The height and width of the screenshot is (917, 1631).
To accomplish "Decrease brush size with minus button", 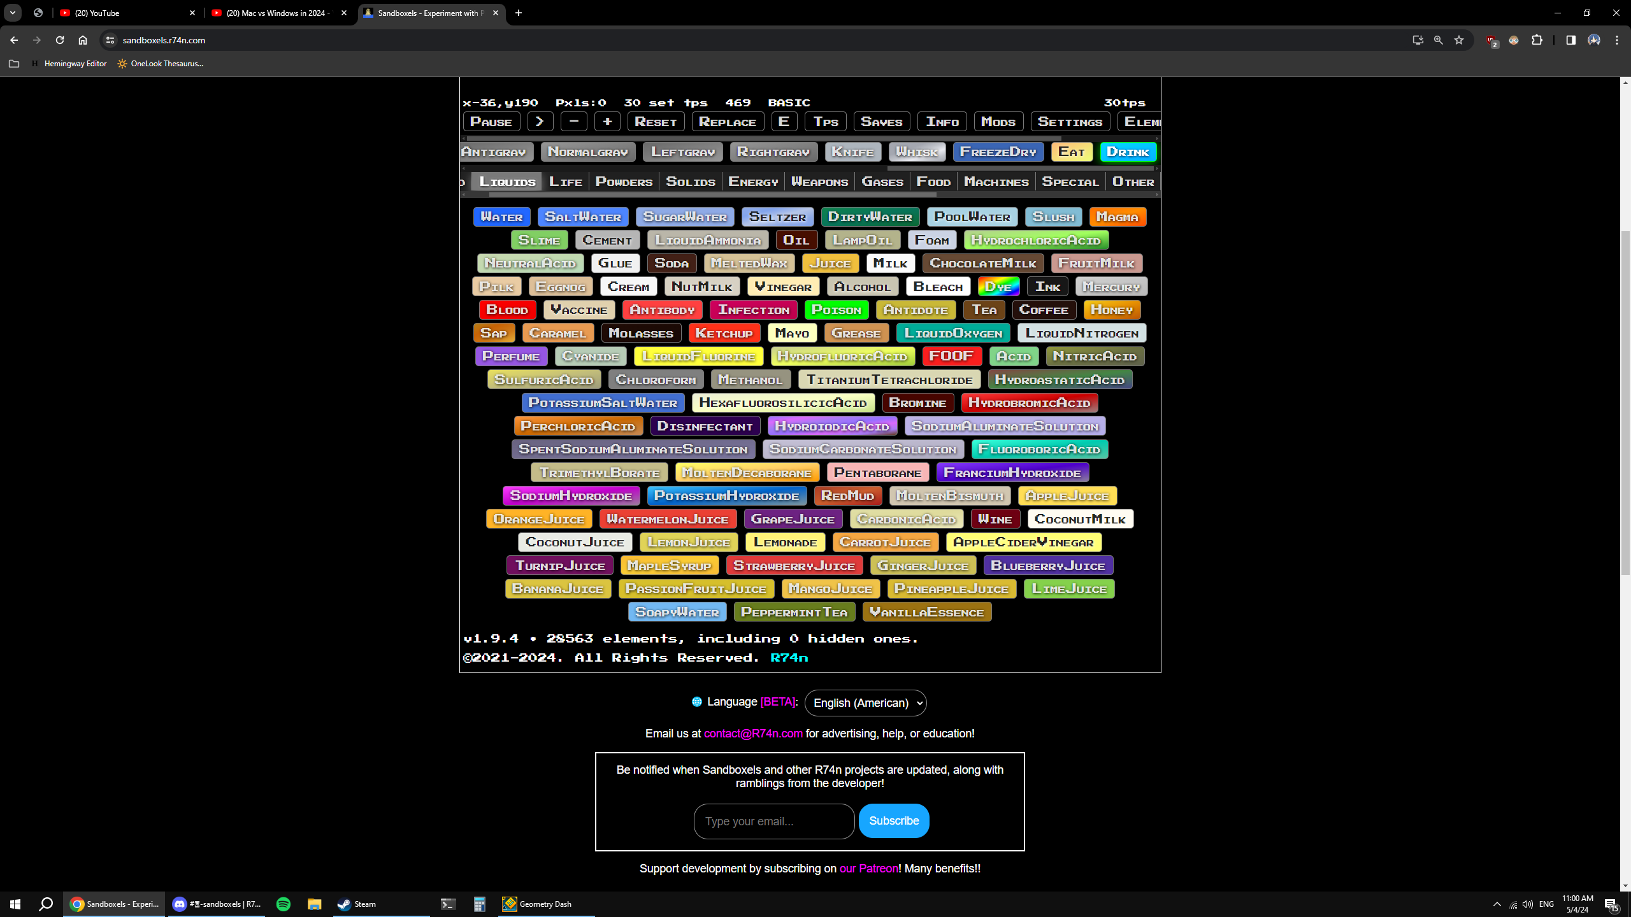I will pos(573,122).
